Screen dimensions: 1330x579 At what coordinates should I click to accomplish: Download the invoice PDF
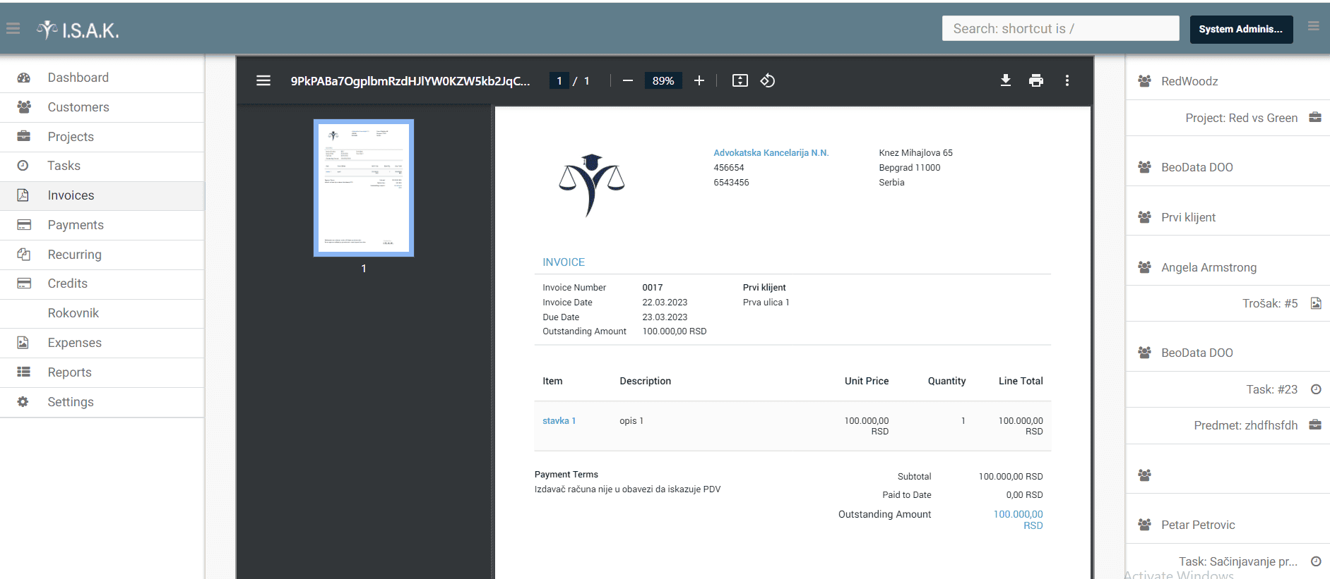pos(1006,81)
